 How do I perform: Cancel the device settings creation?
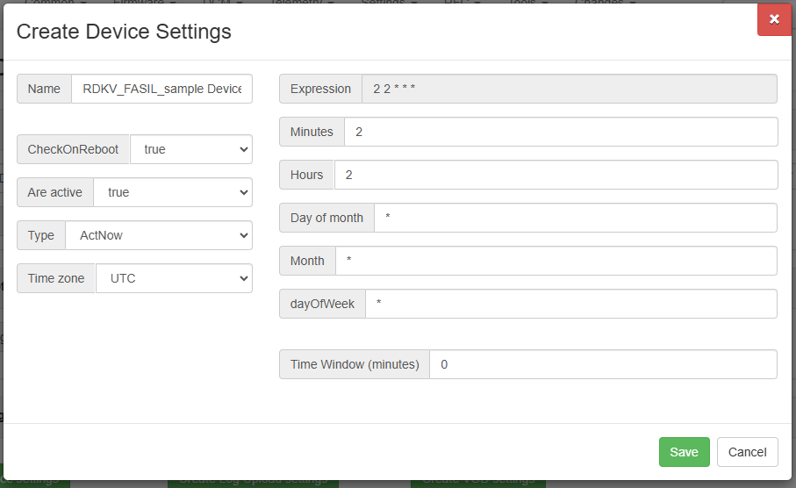pos(747,452)
